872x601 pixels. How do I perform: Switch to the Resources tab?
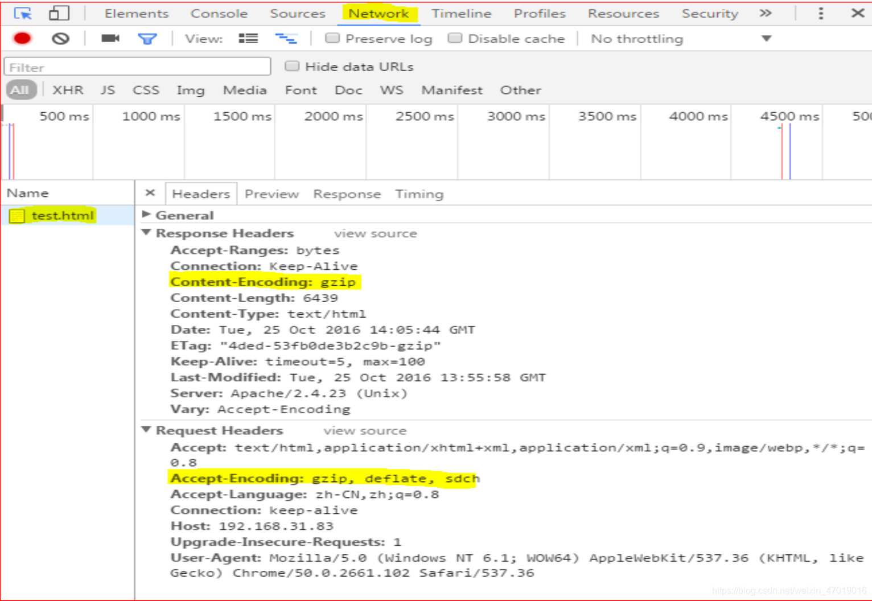(623, 14)
